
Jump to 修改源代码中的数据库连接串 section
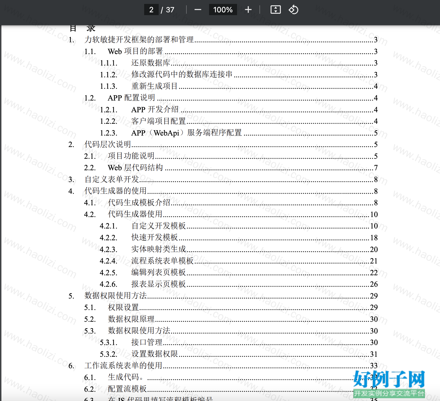click(239, 75)
